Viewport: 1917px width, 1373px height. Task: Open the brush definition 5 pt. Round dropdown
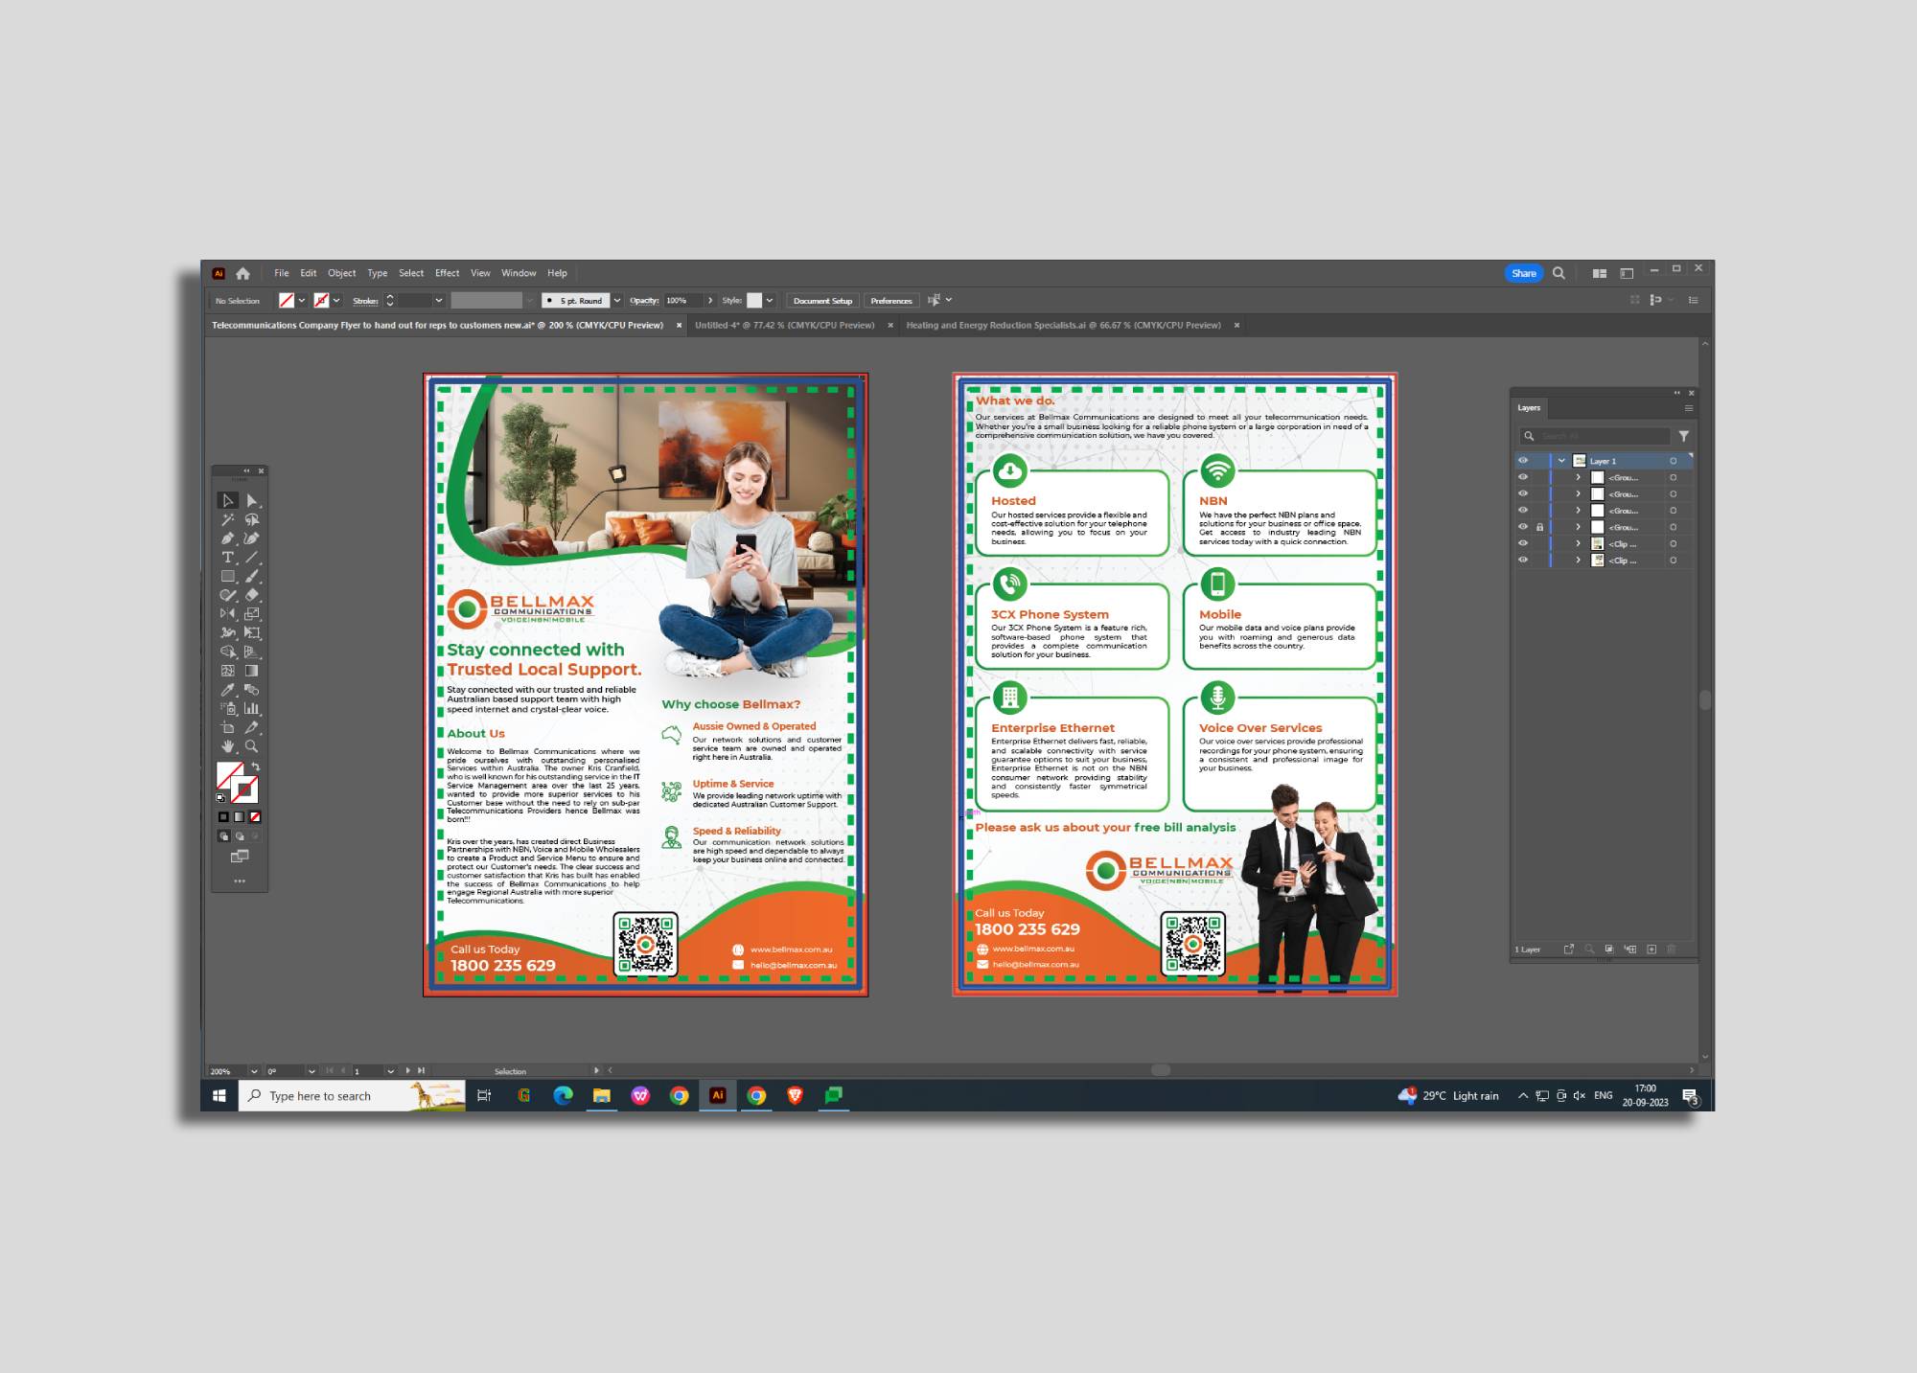(617, 301)
